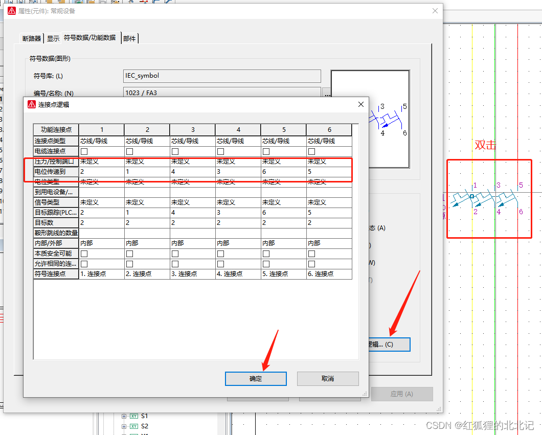Click the EPLAN logo in 连接点逻辑 title bar
The image size is (542, 435).
pyautogui.click(x=31, y=104)
